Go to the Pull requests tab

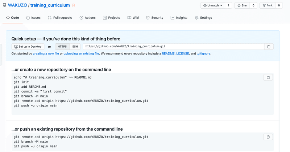(x=60, y=18)
